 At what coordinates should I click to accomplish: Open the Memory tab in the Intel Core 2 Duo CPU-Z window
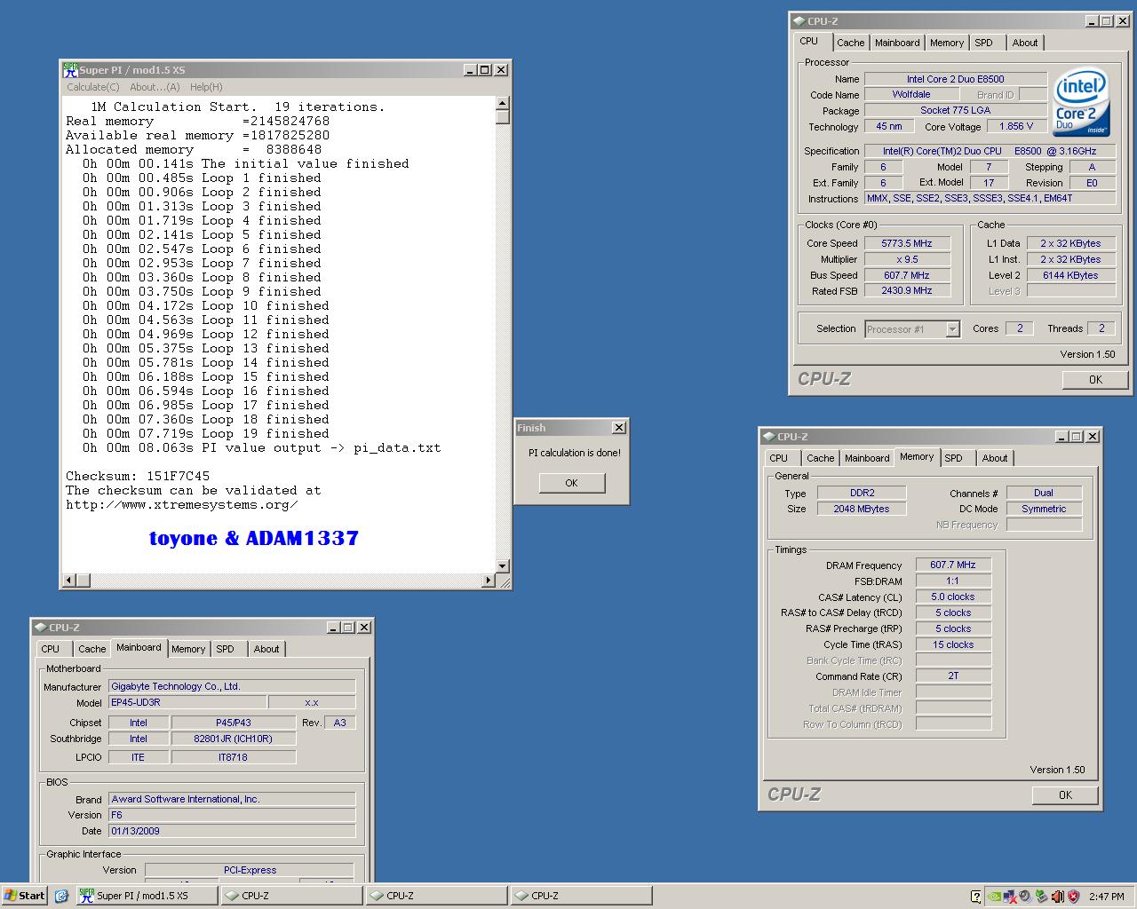tap(947, 43)
